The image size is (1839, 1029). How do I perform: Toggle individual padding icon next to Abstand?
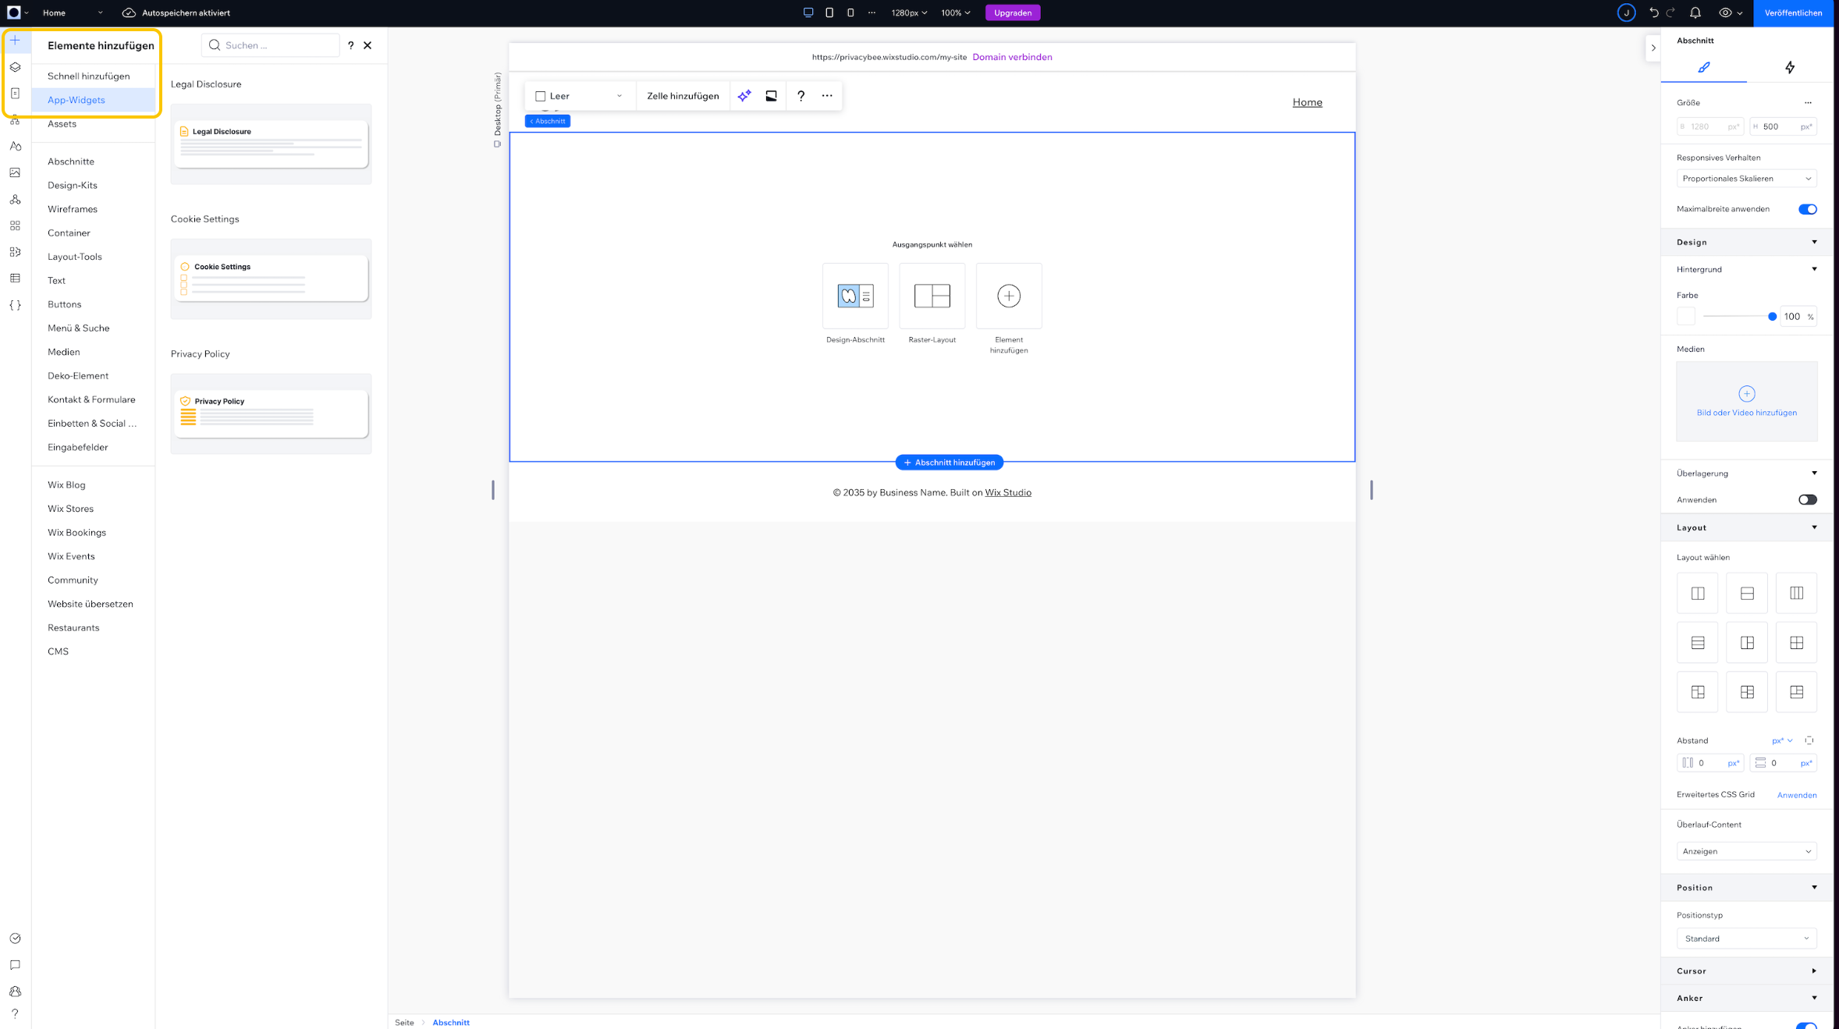click(x=1809, y=740)
